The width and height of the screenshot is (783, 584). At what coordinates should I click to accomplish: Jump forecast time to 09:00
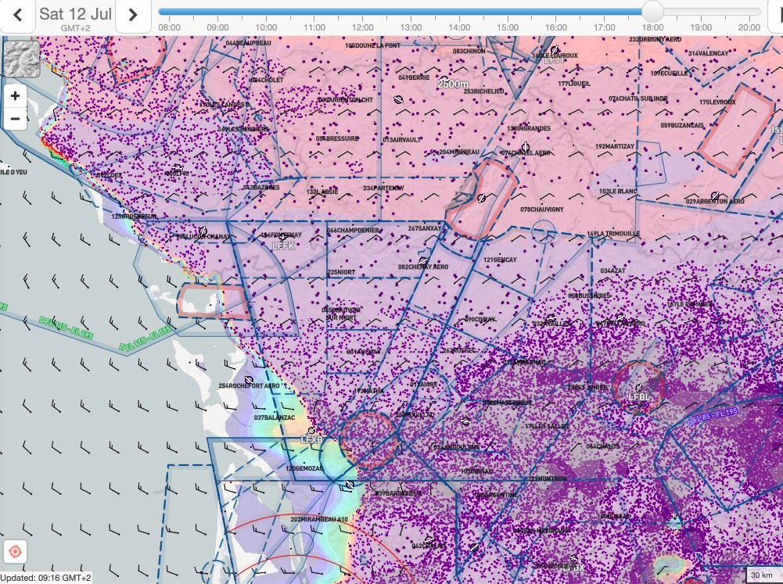click(217, 27)
